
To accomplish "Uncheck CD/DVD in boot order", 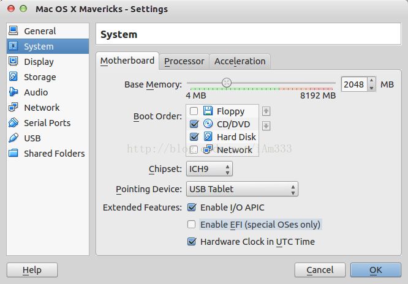I will [x=194, y=124].
